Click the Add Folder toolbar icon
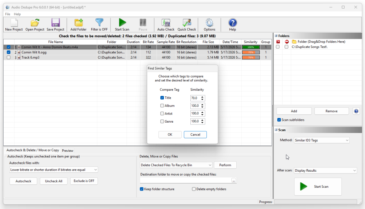The image size is (365, 209). [78, 23]
